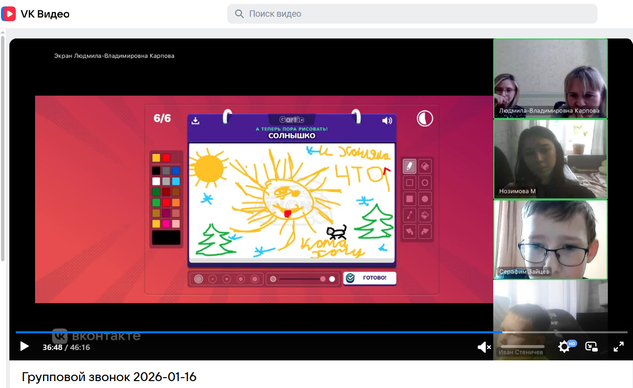Choose the paint bucket fill tool

pyautogui.click(x=425, y=215)
